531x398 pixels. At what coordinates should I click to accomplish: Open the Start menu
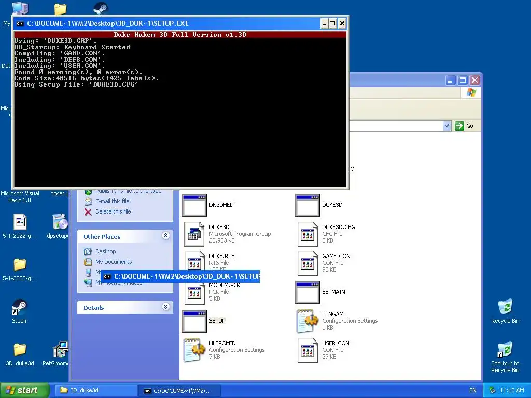pos(24,390)
